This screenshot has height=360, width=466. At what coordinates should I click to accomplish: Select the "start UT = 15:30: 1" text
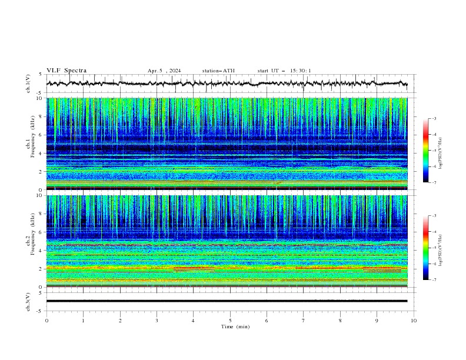click(284, 71)
